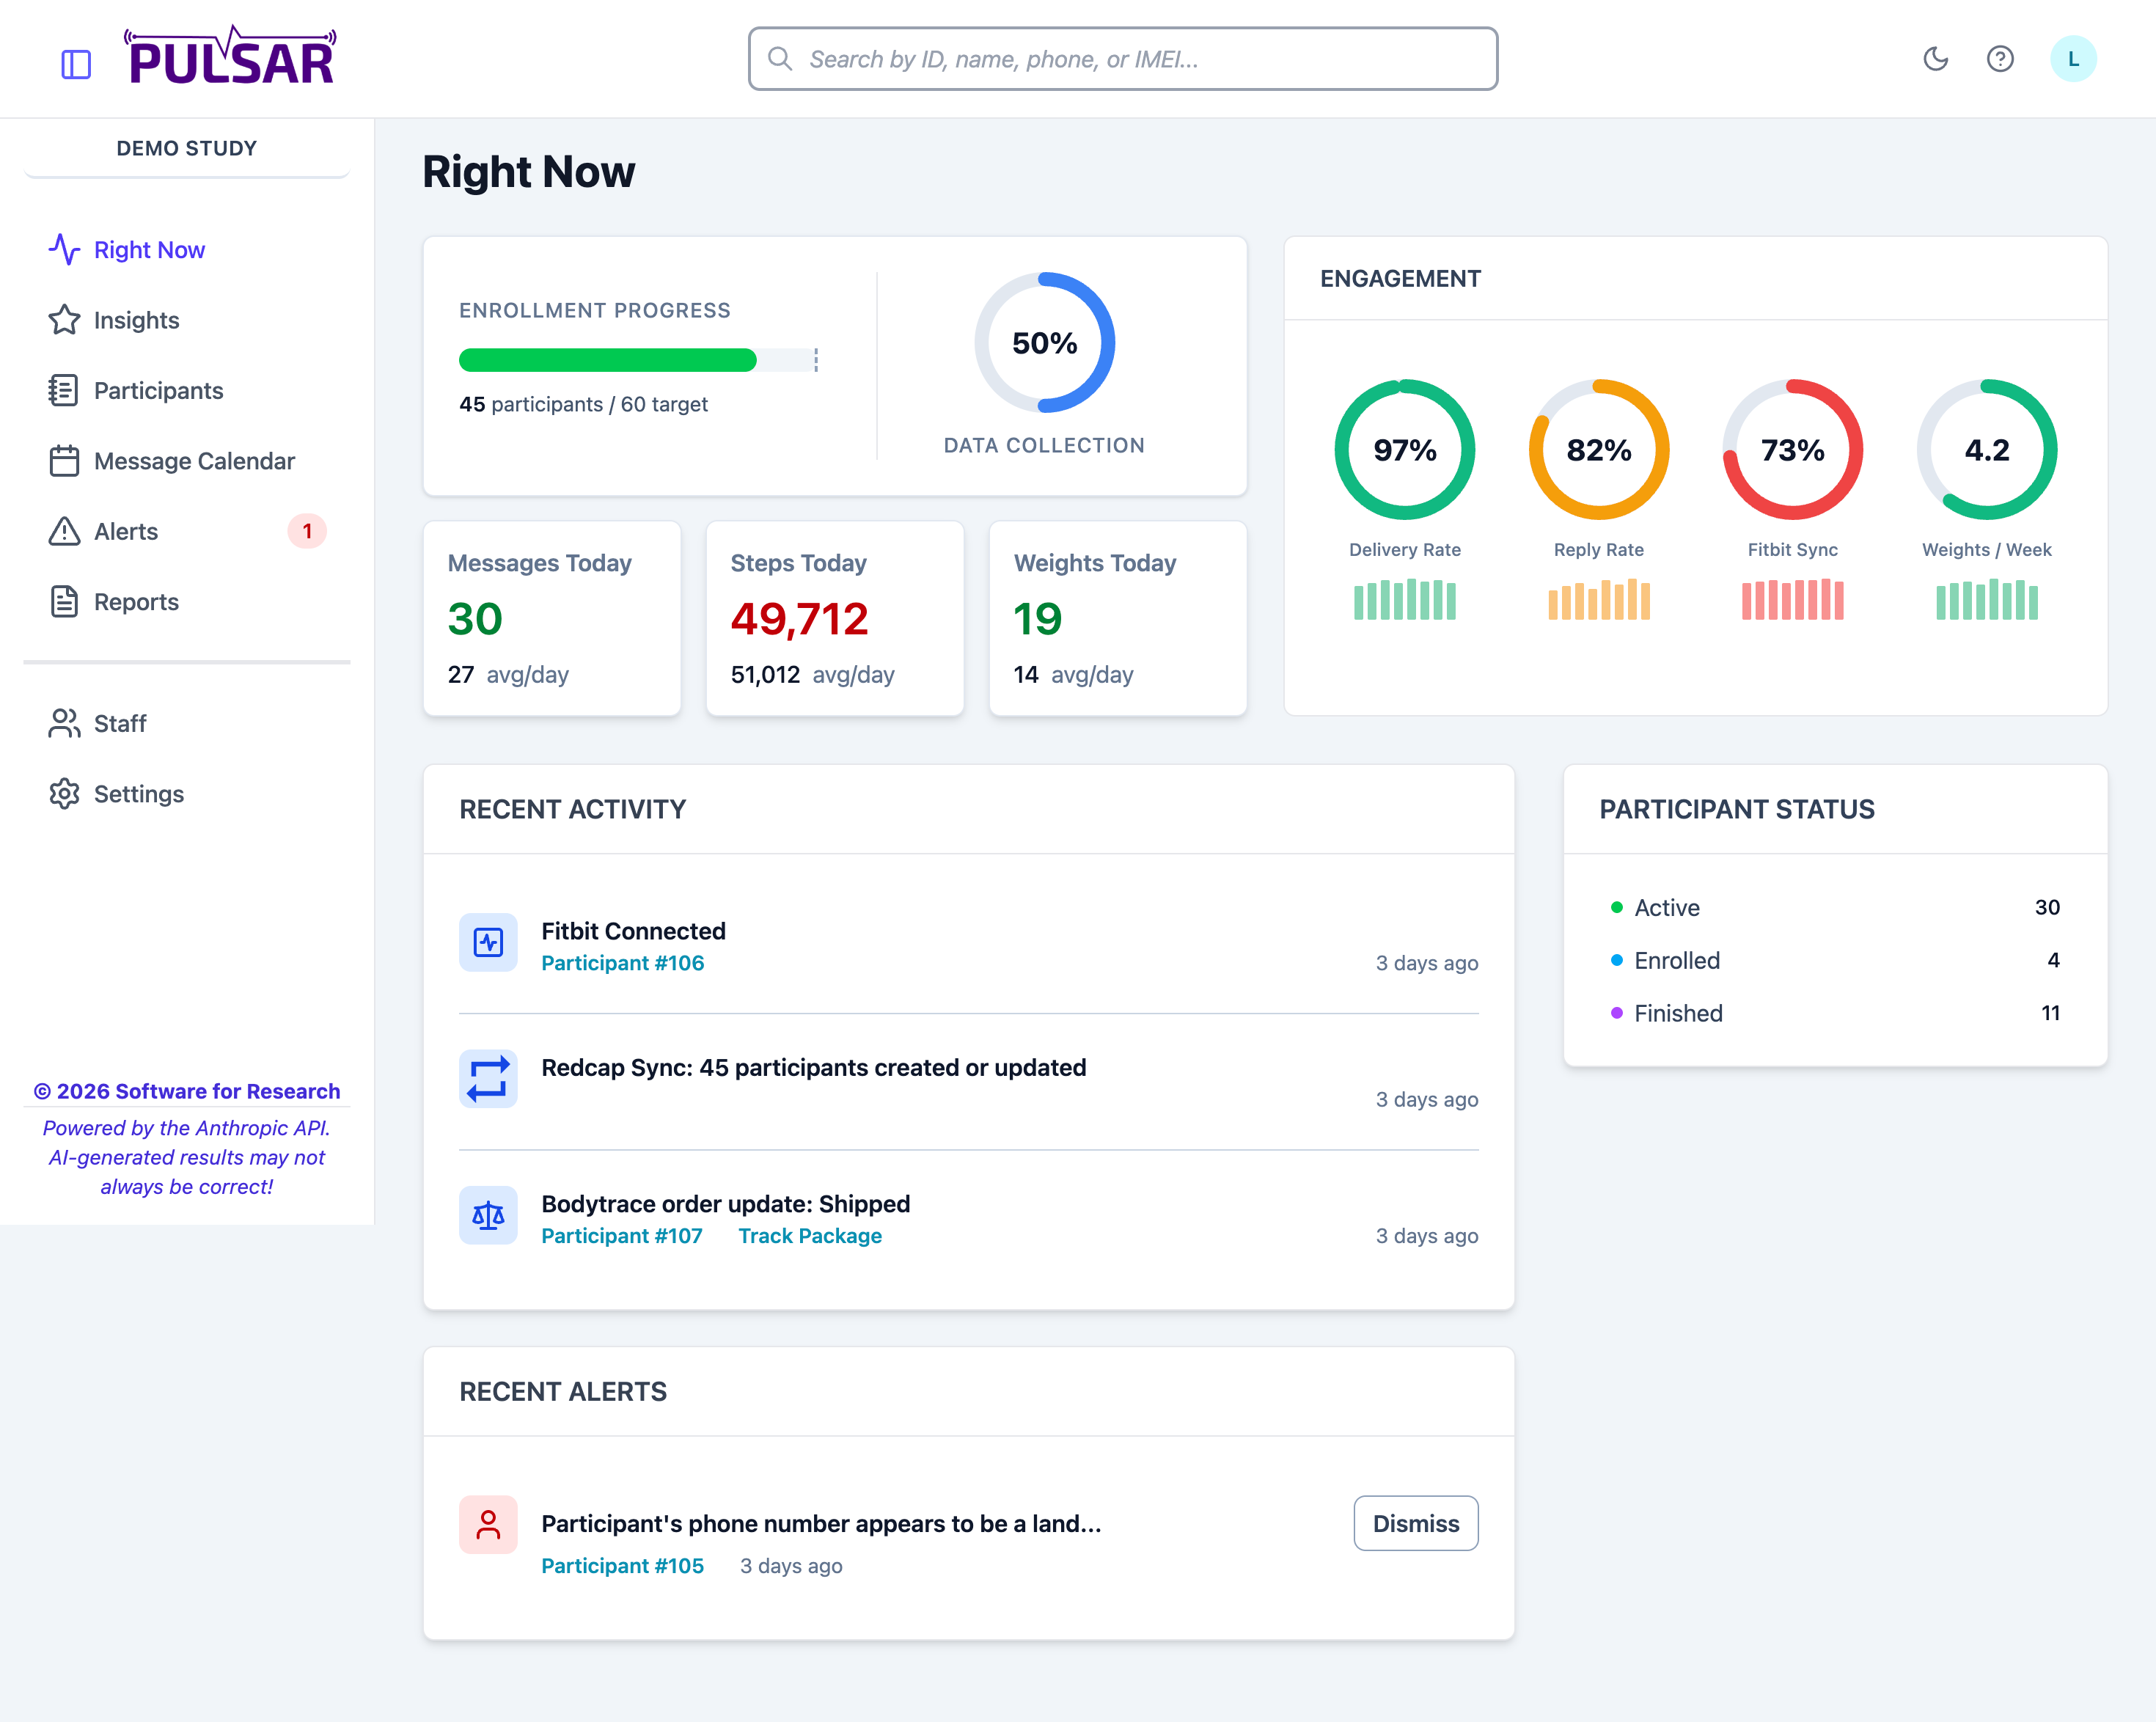Click the Fitbit Connected activity icon

[x=488, y=942]
